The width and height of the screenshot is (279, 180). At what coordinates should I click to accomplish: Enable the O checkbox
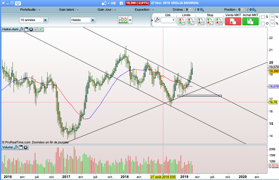point(263,23)
